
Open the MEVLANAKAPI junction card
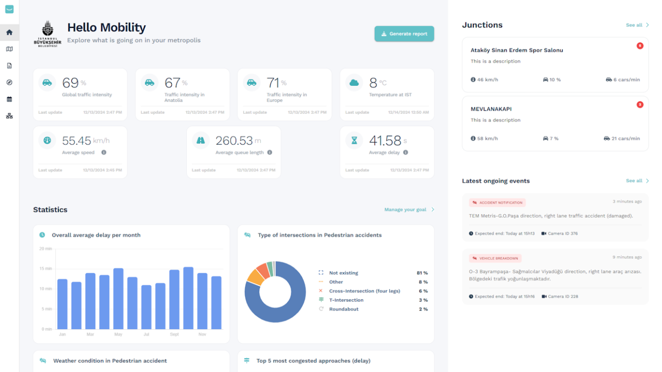(x=555, y=123)
